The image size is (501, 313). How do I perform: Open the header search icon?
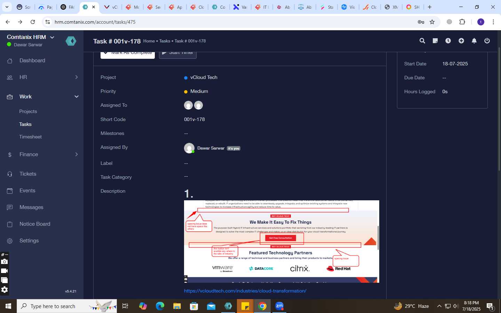click(x=422, y=41)
